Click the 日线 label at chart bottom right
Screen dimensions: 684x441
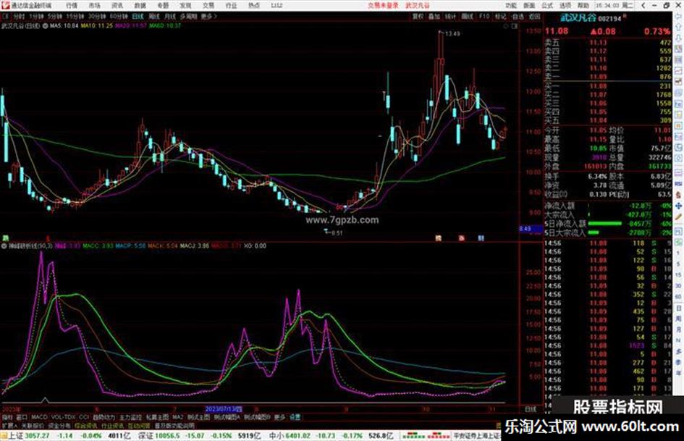530,409
